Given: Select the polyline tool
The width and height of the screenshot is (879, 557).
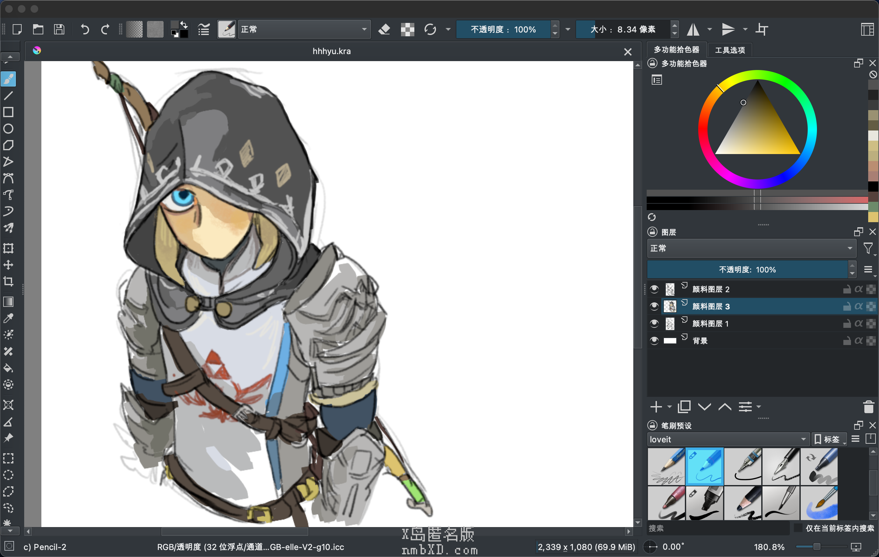Looking at the screenshot, I should click(8, 162).
